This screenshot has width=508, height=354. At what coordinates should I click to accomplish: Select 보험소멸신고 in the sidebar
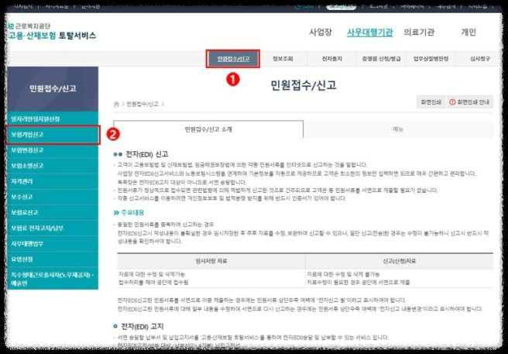click(x=53, y=166)
